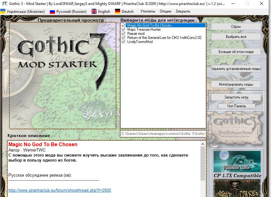Click the British flag icon

click(x=94, y=12)
